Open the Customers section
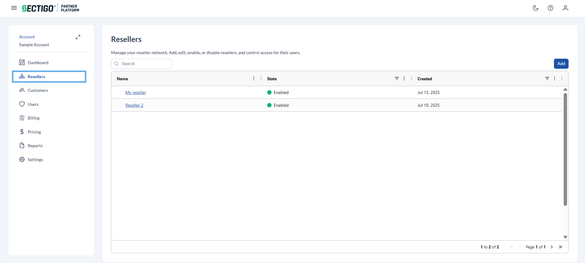The height and width of the screenshot is (263, 585). click(38, 90)
